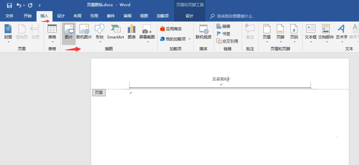359x165 pixels.
Task: Expand the 页码 dropdown arrow
Action: pos(294,42)
